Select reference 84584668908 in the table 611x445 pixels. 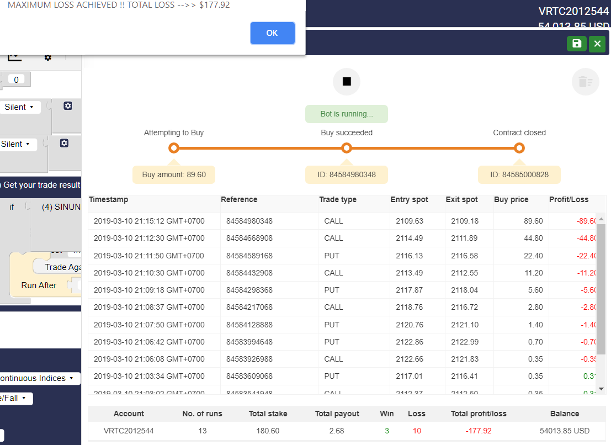249,238
